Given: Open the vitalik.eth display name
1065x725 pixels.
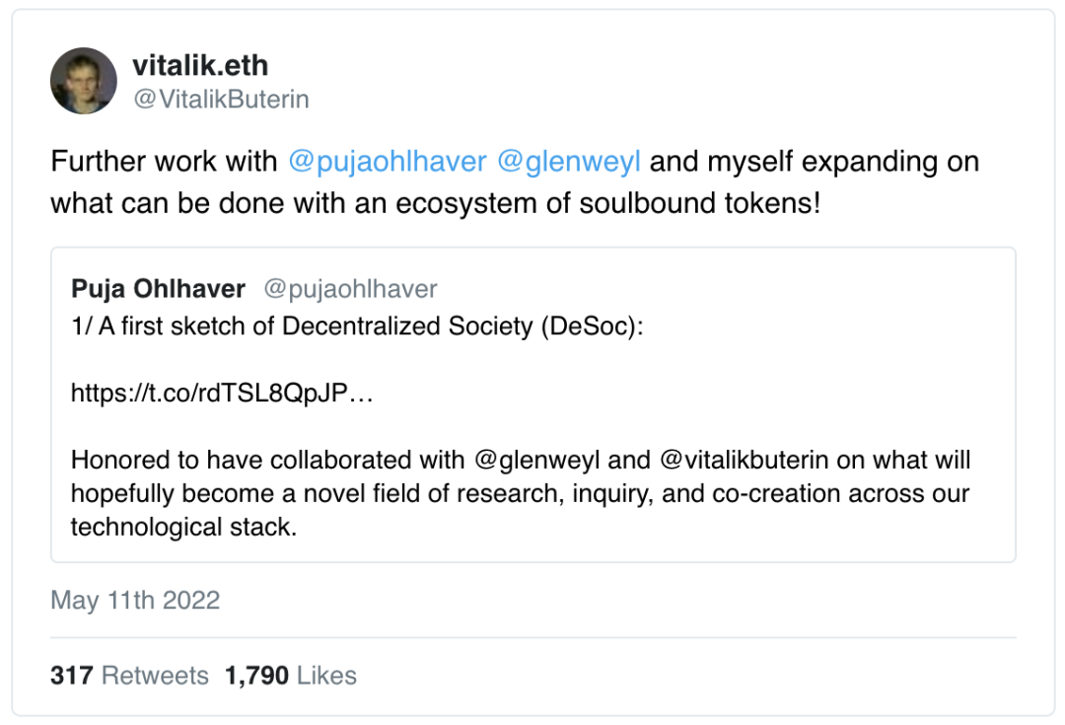Looking at the screenshot, I should pyautogui.click(x=200, y=66).
